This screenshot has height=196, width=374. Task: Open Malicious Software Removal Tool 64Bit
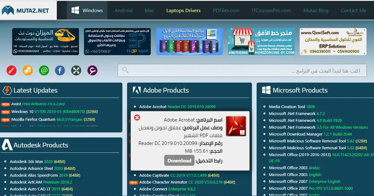coord(318,148)
